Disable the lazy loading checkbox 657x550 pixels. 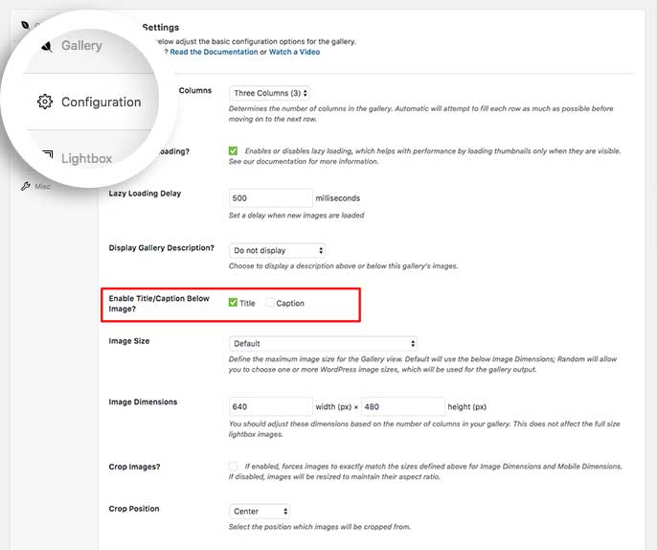tap(234, 151)
